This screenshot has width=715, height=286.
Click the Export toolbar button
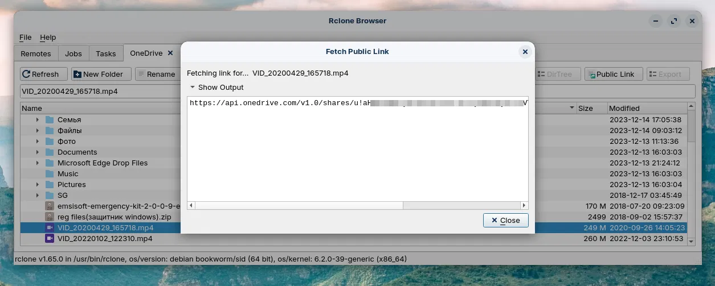(x=668, y=74)
